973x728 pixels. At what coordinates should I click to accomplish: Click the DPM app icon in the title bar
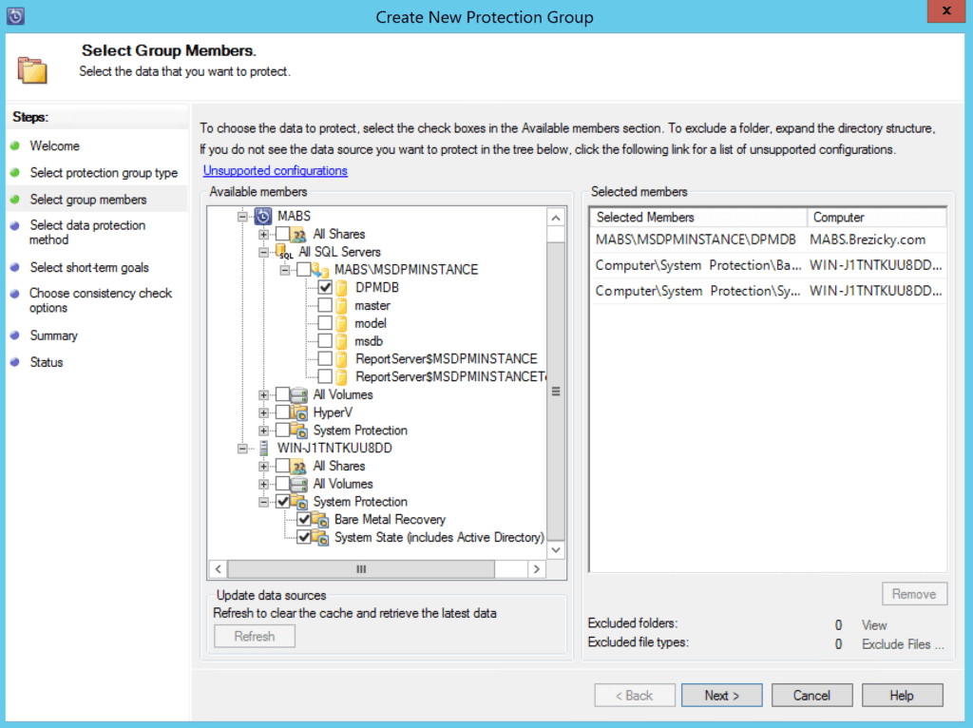tap(15, 15)
